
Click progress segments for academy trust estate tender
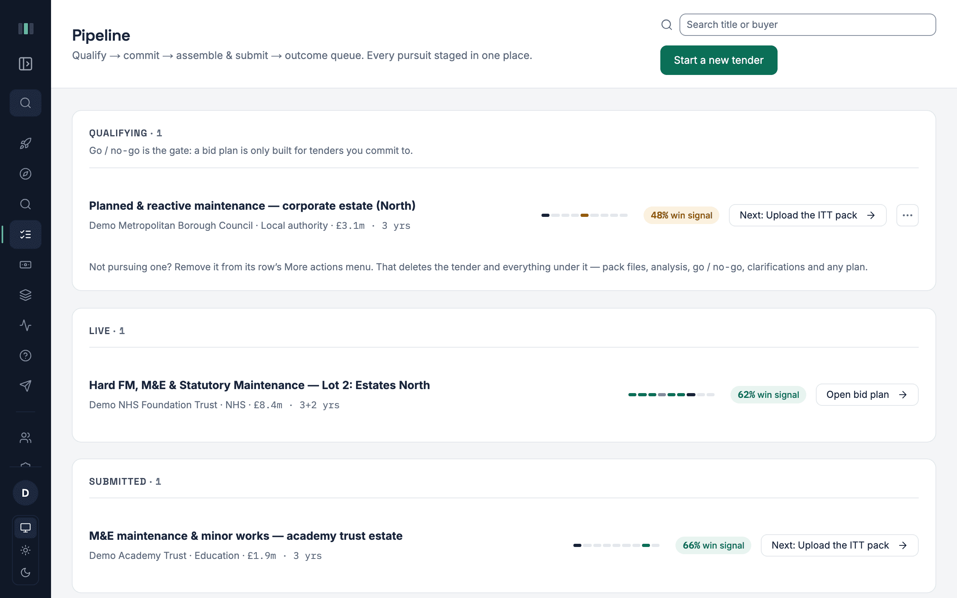[616, 545]
